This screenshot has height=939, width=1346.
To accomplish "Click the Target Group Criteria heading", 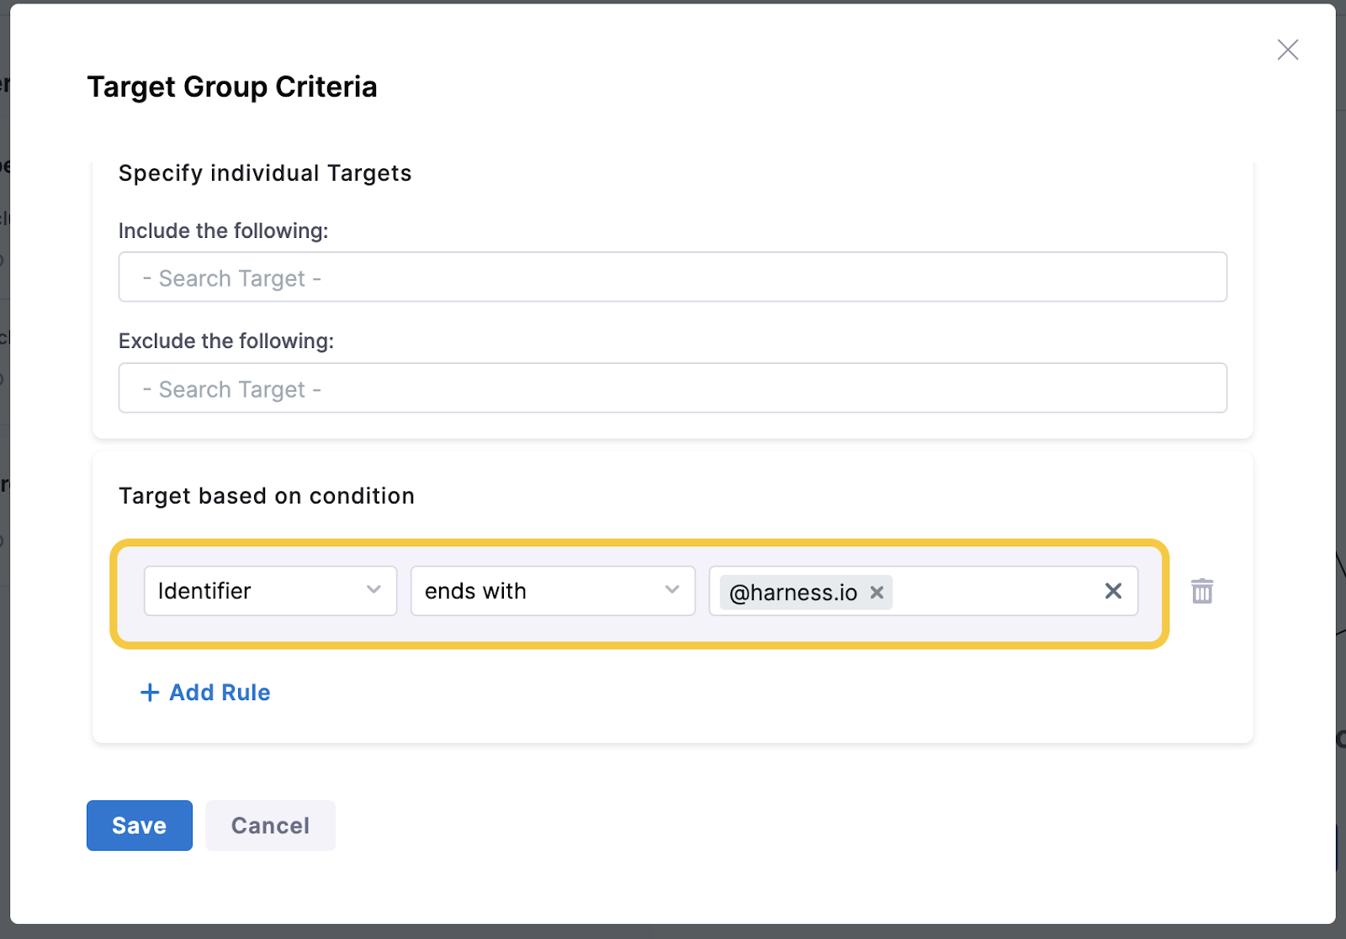I will click(232, 86).
